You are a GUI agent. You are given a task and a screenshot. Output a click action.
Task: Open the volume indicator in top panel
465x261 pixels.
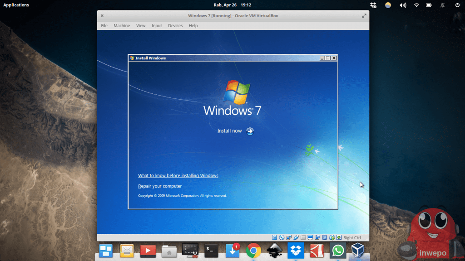pos(402,5)
